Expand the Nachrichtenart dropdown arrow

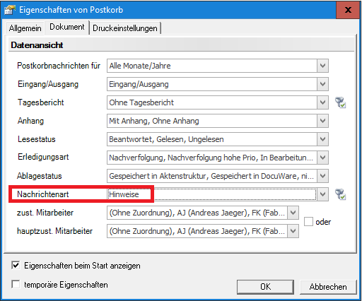pos(322,194)
